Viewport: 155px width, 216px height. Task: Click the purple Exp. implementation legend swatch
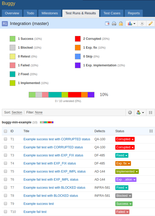click(78, 65)
